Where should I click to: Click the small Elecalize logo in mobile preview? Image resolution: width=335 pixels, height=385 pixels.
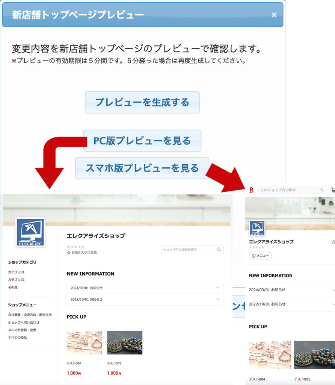(257, 228)
